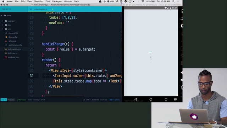Click the Project issues status bar button
The width and height of the screenshot is (227, 128).
11,100
